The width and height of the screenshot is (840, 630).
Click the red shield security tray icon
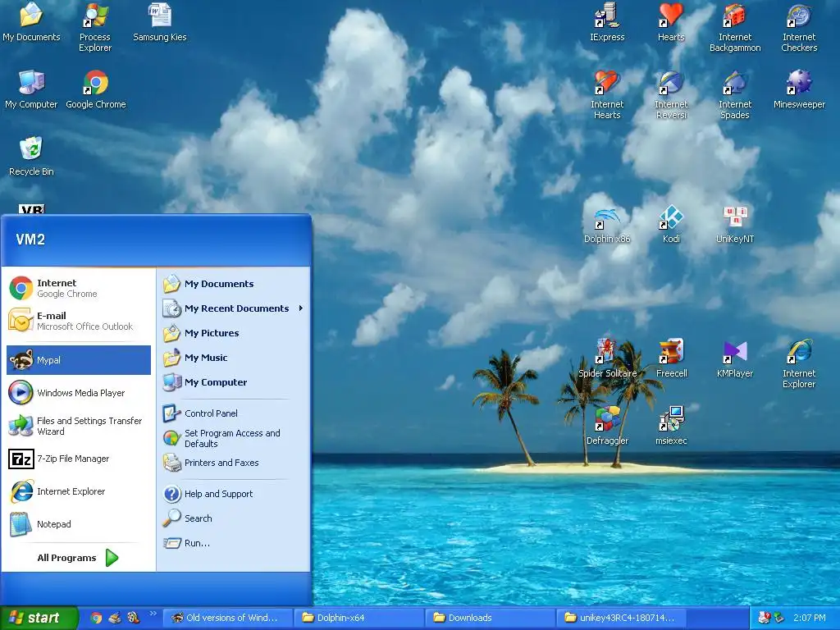765,618
